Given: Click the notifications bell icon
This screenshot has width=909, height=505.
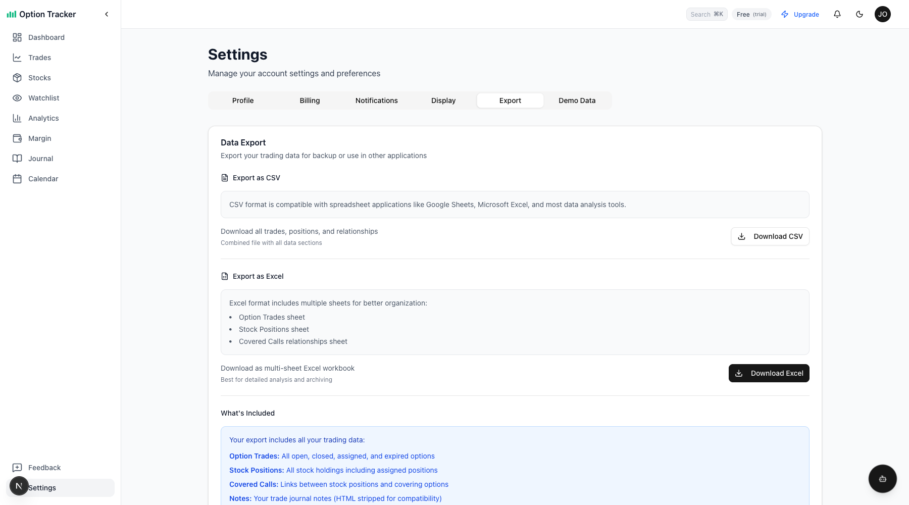Looking at the screenshot, I should 837,14.
